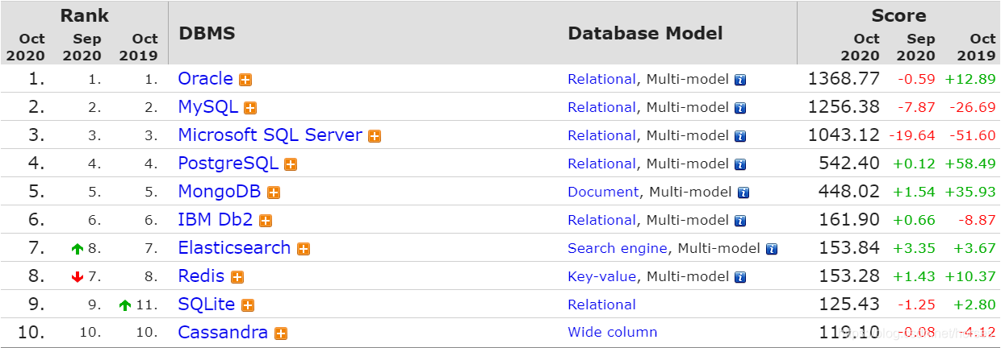Open the Microsoft SQL Server link

270,135
